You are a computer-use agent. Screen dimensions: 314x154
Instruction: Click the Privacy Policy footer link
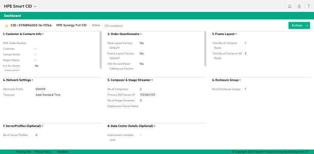pyautogui.click(x=42, y=152)
